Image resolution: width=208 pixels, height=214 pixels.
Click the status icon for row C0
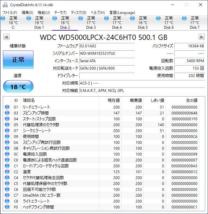(7, 160)
